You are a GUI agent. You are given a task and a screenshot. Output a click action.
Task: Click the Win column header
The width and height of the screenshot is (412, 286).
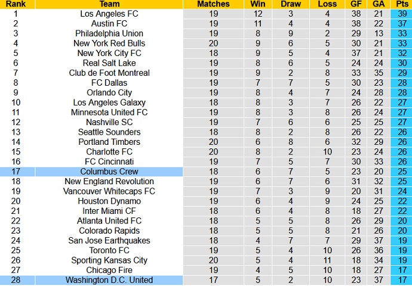click(258, 4)
